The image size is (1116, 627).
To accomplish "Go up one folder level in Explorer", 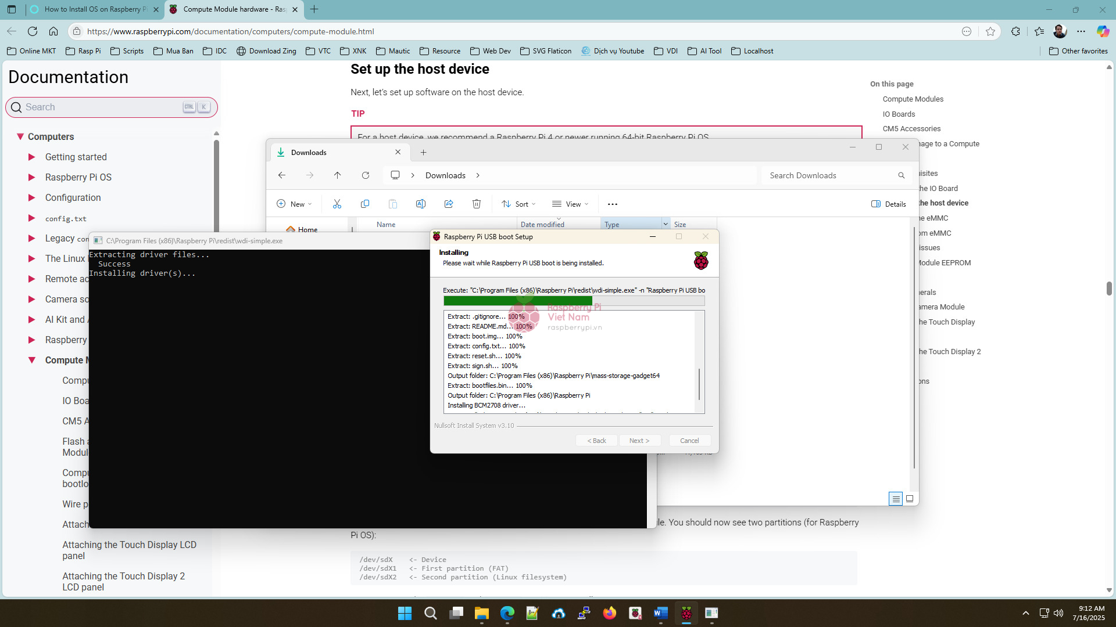I will click(x=338, y=175).
